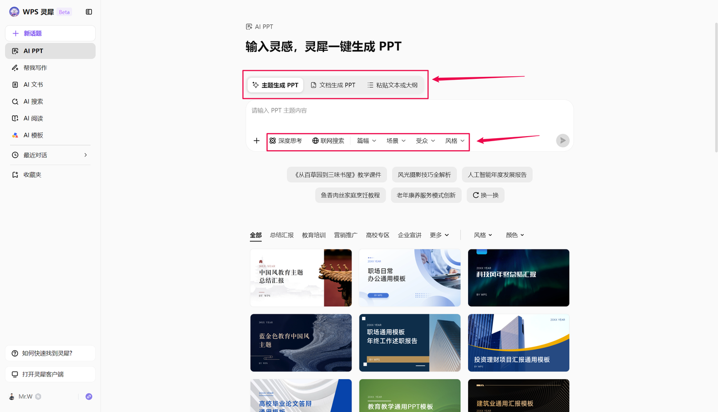Screen dimensions: 718x412
Task: Select the 高校专区 template category
Action: (377, 235)
